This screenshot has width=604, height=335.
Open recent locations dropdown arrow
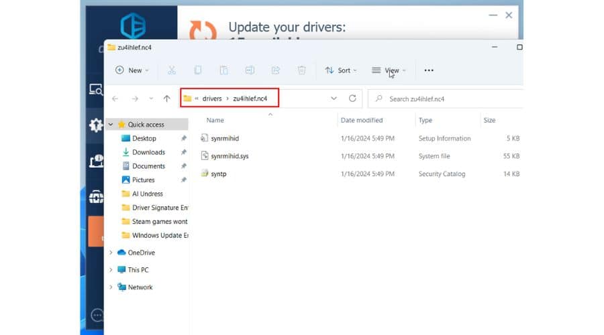[151, 99]
